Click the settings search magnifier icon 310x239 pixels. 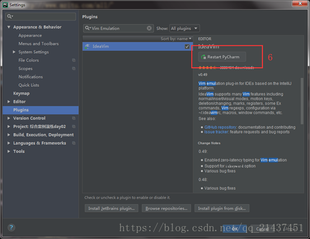click(10, 16)
